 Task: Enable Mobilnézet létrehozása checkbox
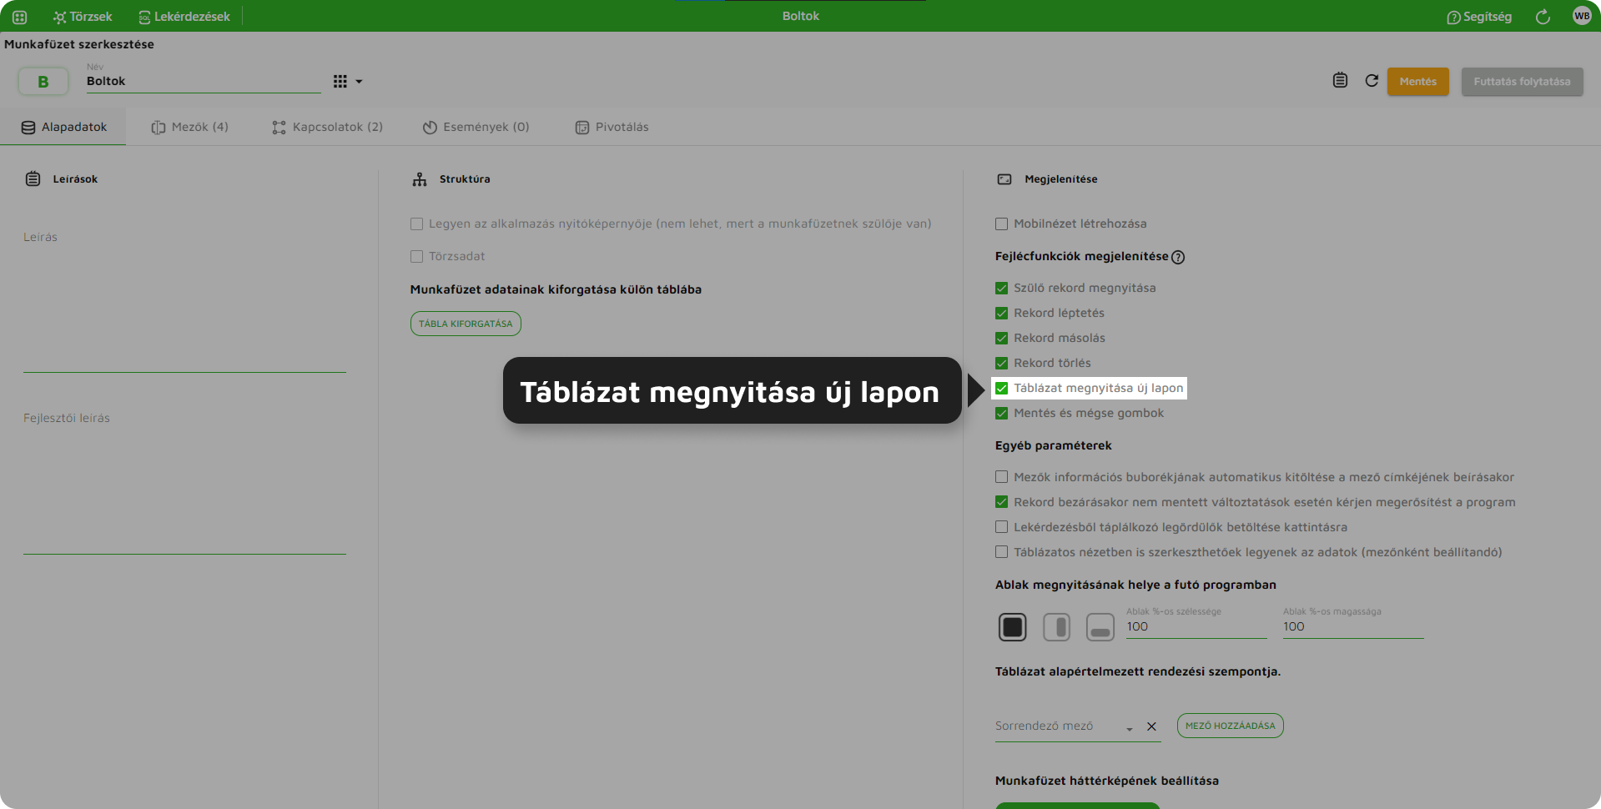click(1001, 224)
